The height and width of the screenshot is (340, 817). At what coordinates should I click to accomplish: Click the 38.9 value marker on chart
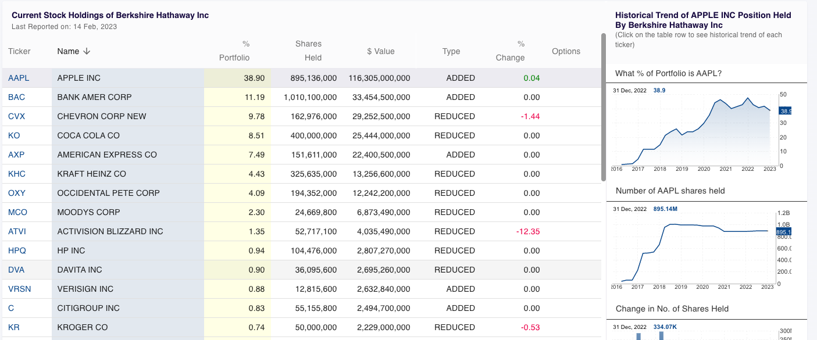786,111
